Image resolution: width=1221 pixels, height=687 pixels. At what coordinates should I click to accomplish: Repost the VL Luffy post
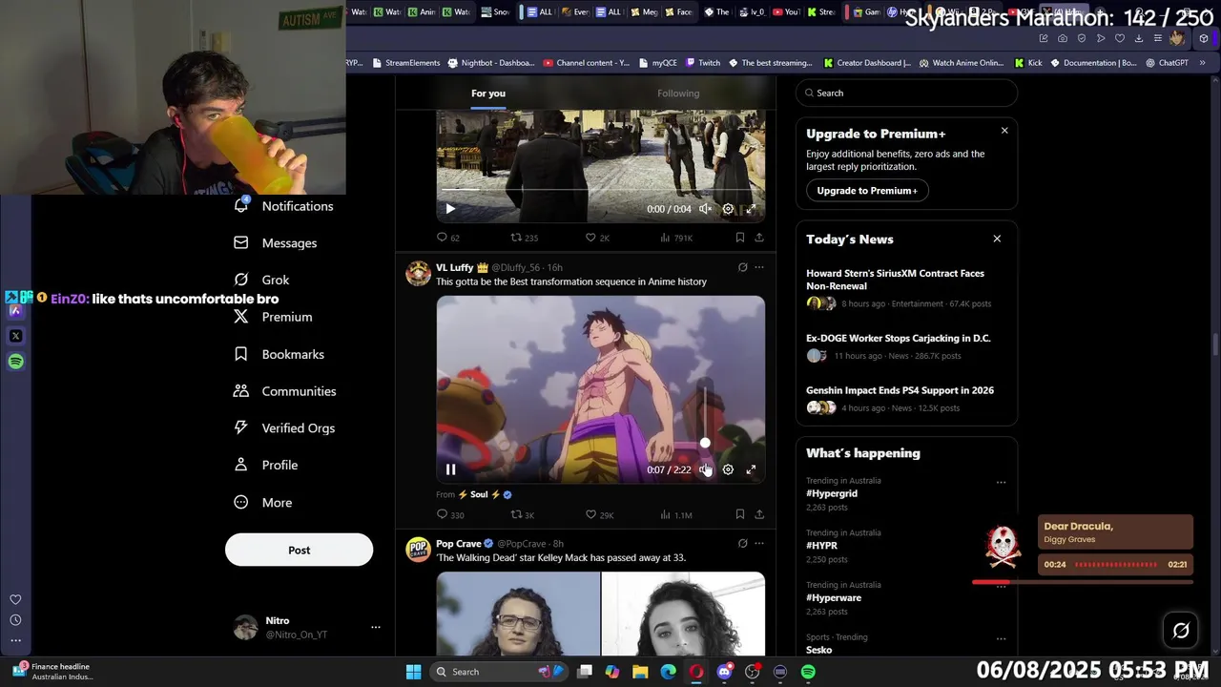(523, 514)
